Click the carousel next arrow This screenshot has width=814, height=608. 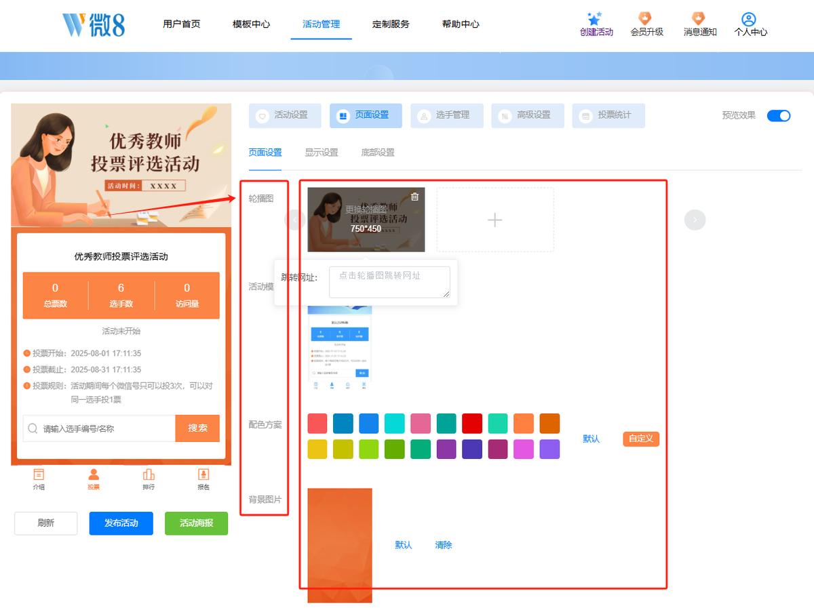(x=695, y=220)
